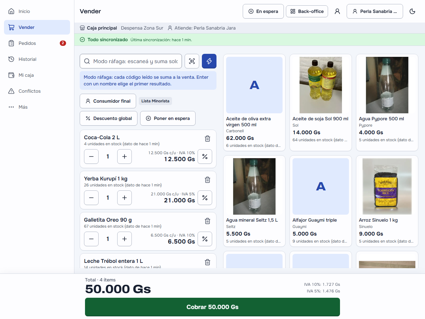Click Despensa Zona Sur text

(142, 28)
